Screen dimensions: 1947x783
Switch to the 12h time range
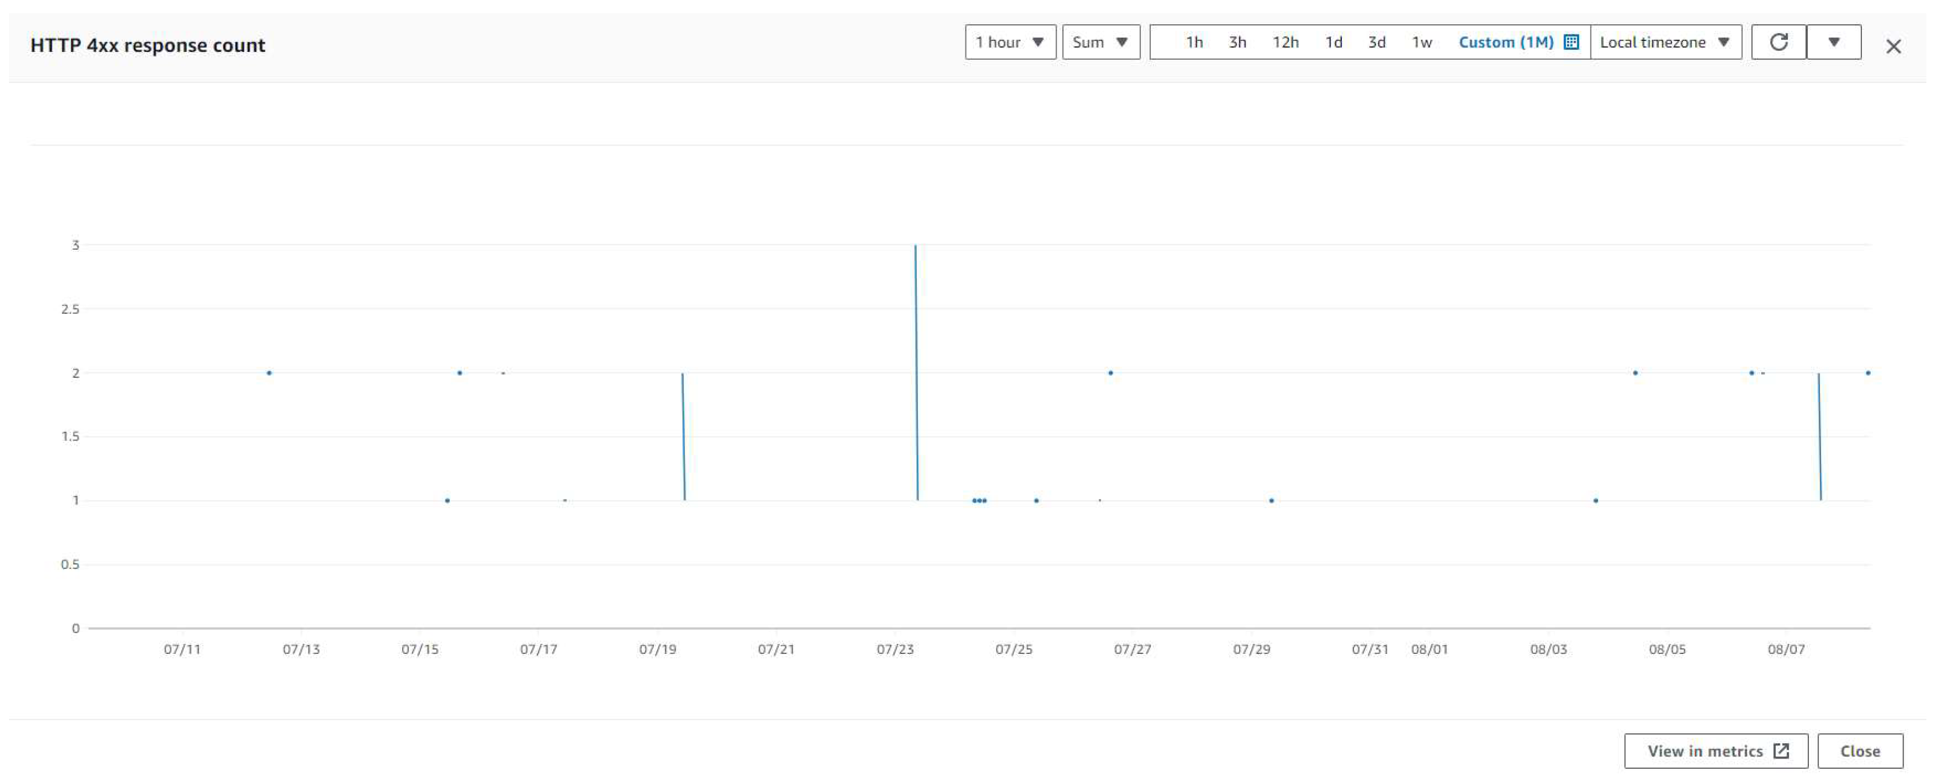coord(1285,42)
